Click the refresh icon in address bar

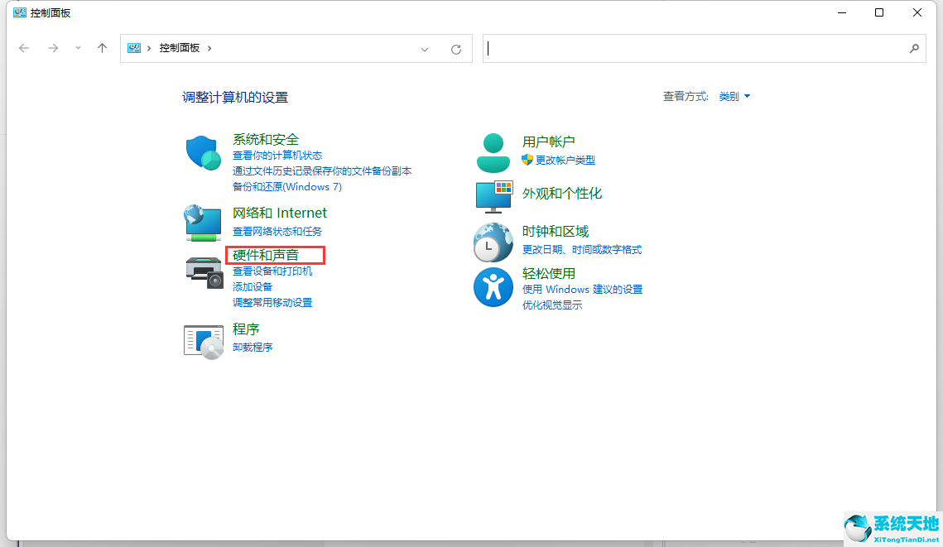tap(456, 48)
